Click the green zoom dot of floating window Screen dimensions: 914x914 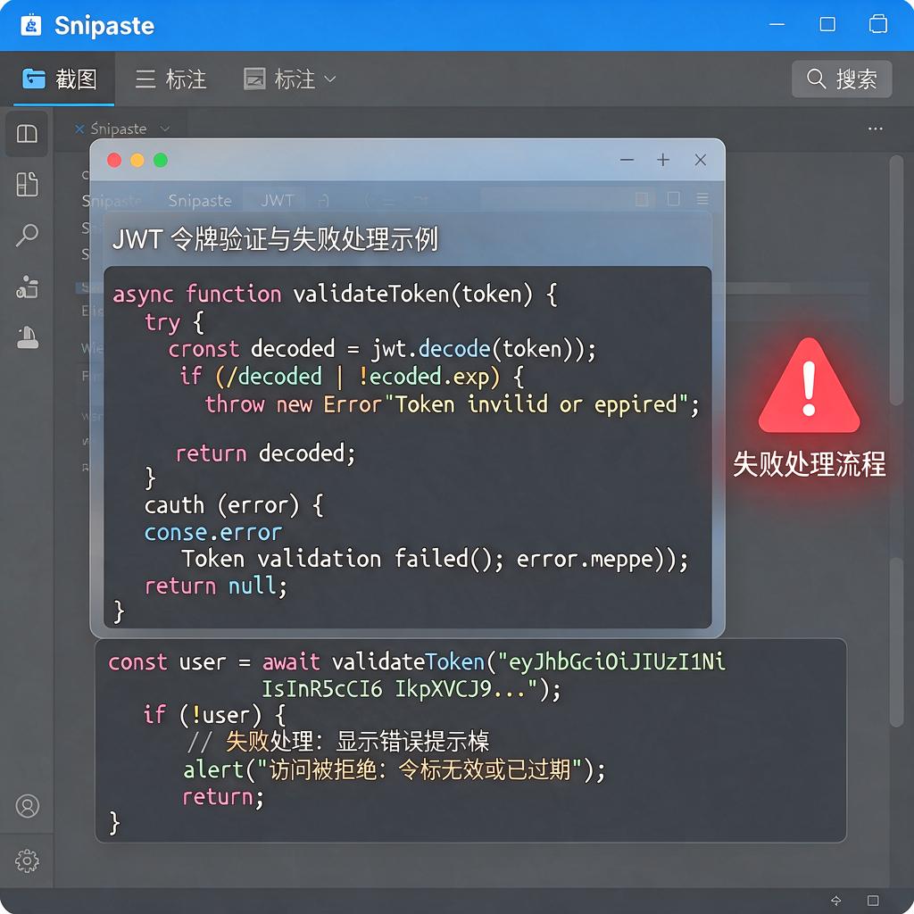pos(161,161)
